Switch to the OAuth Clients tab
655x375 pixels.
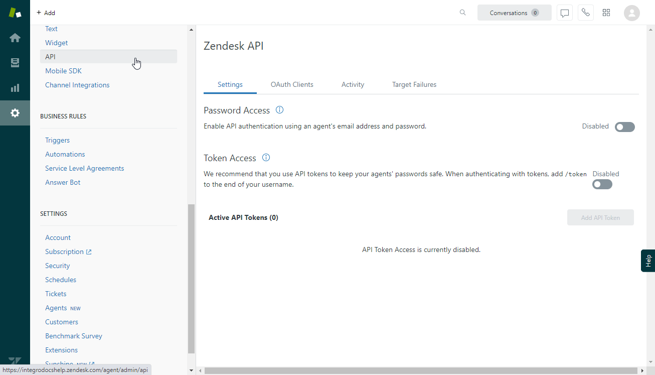pyautogui.click(x=292, y=85)
